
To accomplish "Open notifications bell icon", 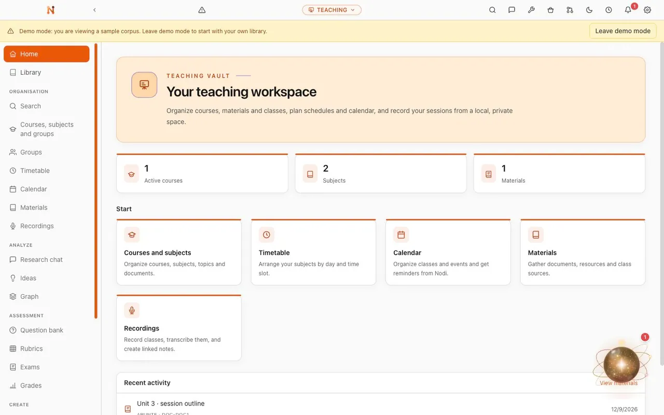I will pyautogui.click(x=628, y=10).
